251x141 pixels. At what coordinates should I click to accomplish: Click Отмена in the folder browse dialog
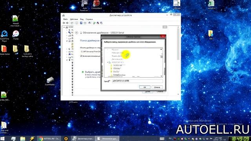coord(157,87)
